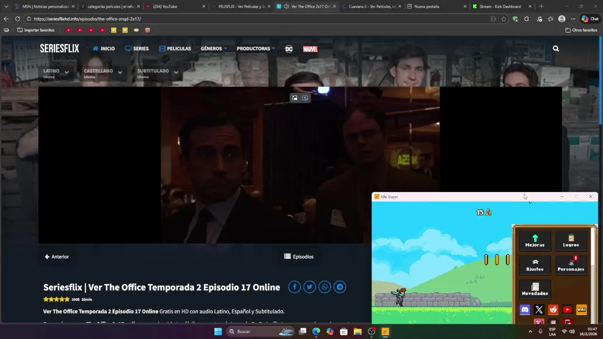This screenshot has height=339, width=603.
Task: Open YouTube link in Idle Slayer
Action: pyautogui.click(x=567, y=309)
